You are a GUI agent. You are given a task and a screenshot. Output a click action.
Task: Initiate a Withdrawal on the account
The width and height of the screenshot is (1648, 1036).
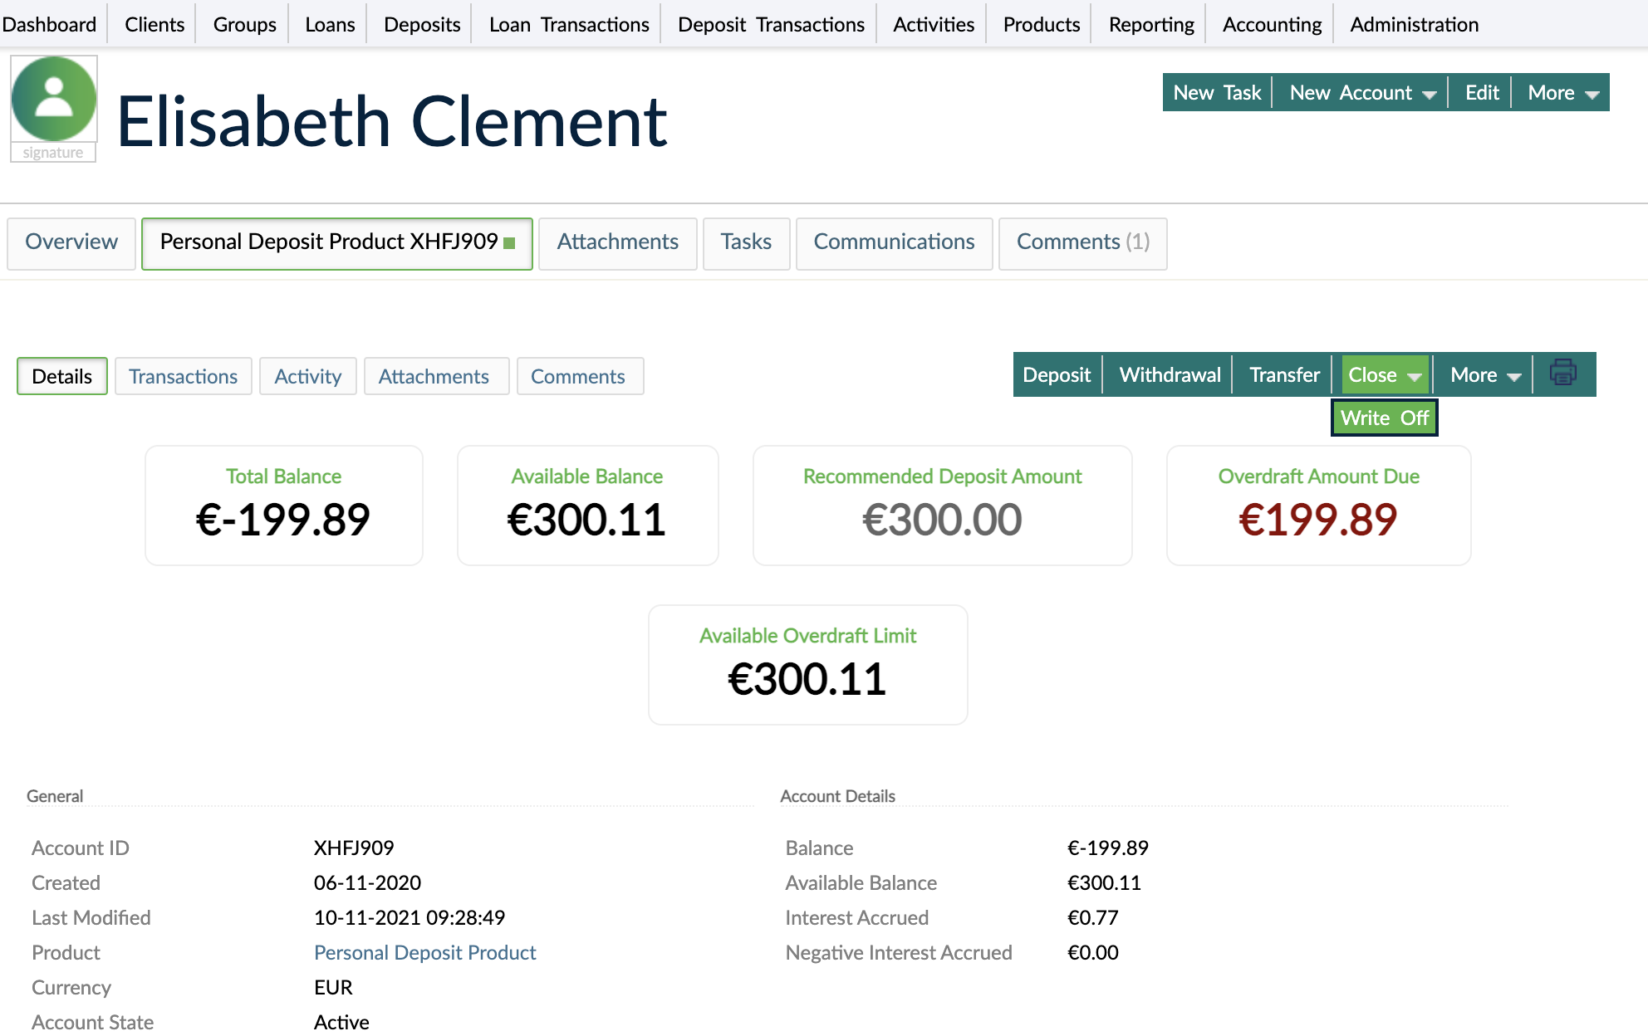click(1169, 374)
